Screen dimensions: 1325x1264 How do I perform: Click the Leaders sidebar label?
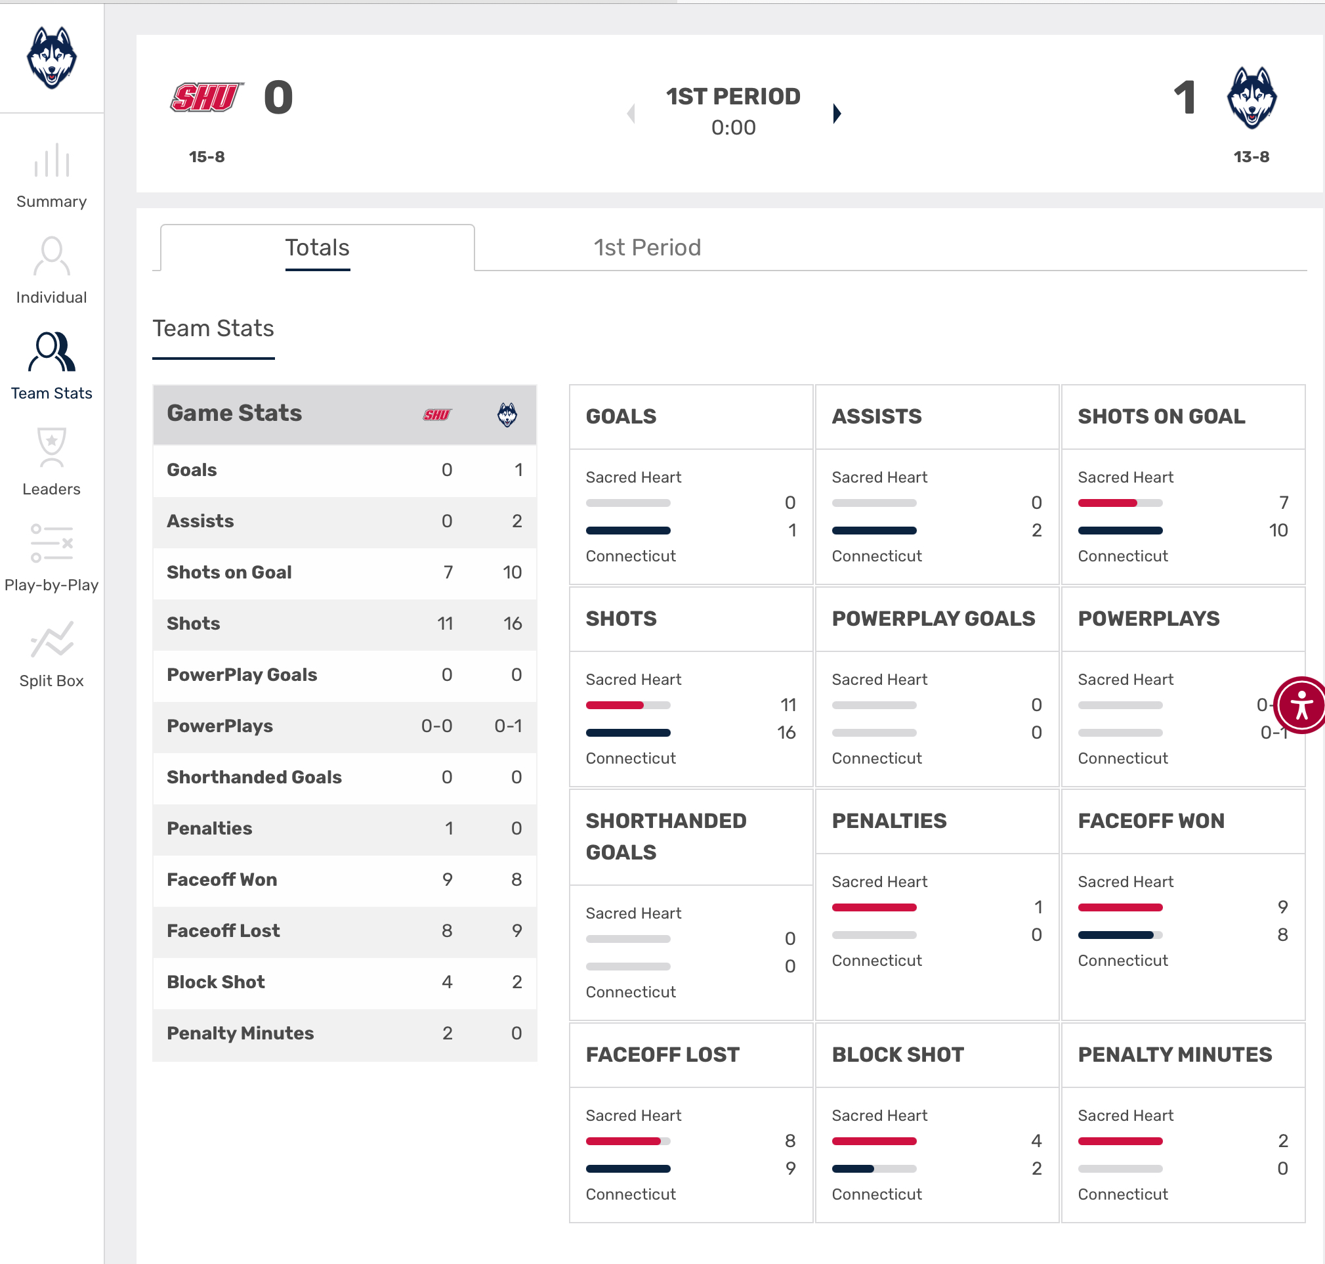[x=52, y=489]
